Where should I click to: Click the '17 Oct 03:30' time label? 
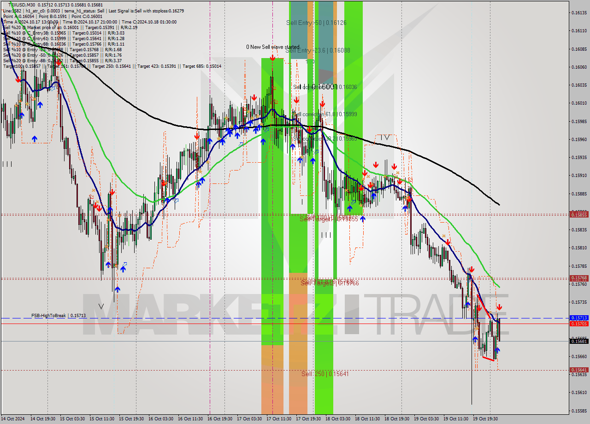(x=249, y=419)
